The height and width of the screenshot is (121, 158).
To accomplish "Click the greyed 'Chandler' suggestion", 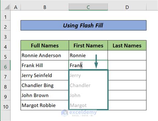I will (80, 85).
